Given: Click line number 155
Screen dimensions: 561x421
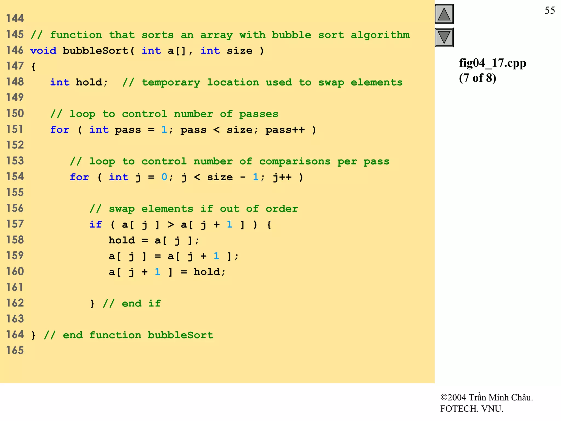Looking at the screenshot, I should pyautogui.click(x=15, y=192).
